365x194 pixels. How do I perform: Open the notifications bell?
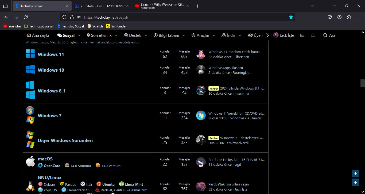[313, 35]
